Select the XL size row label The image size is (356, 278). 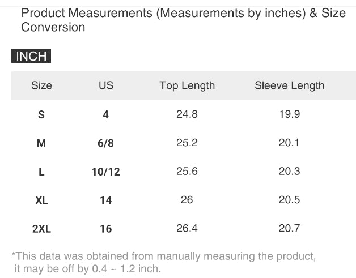pyautogui.click(x=41, y=200)
